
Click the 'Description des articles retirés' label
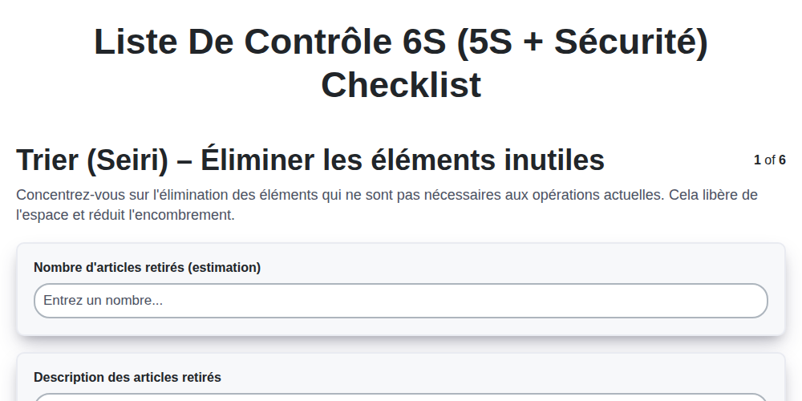pyautogui.click(x=128, y=378)
